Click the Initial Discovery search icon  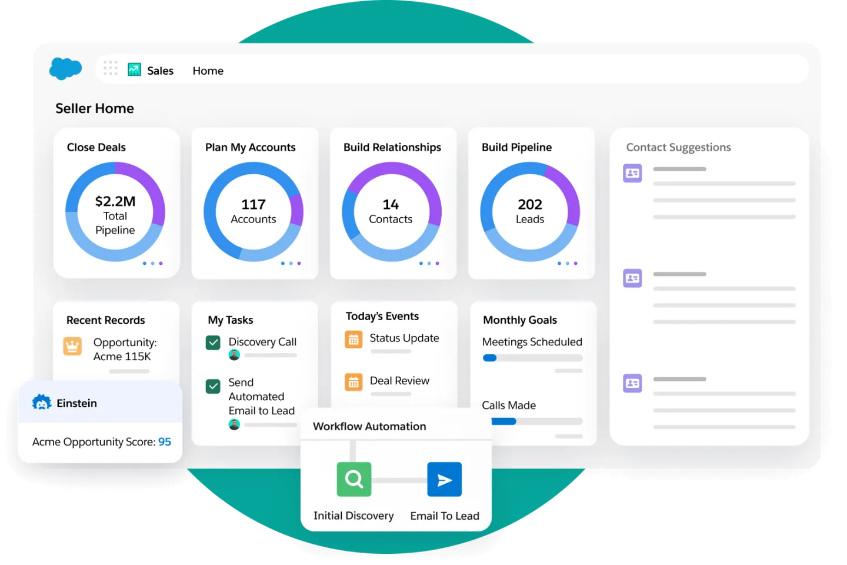click(x=354, y=479)
